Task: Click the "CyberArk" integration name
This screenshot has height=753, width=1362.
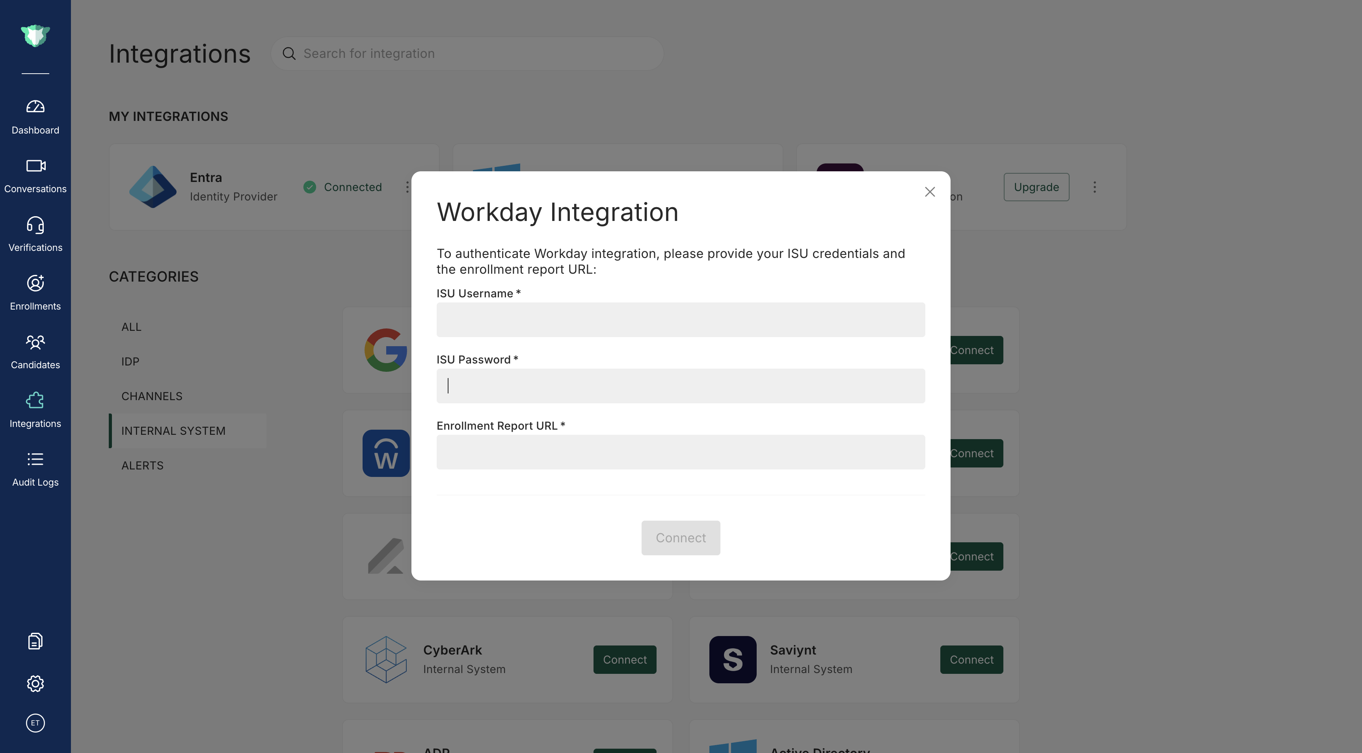Action: (452, 650)
